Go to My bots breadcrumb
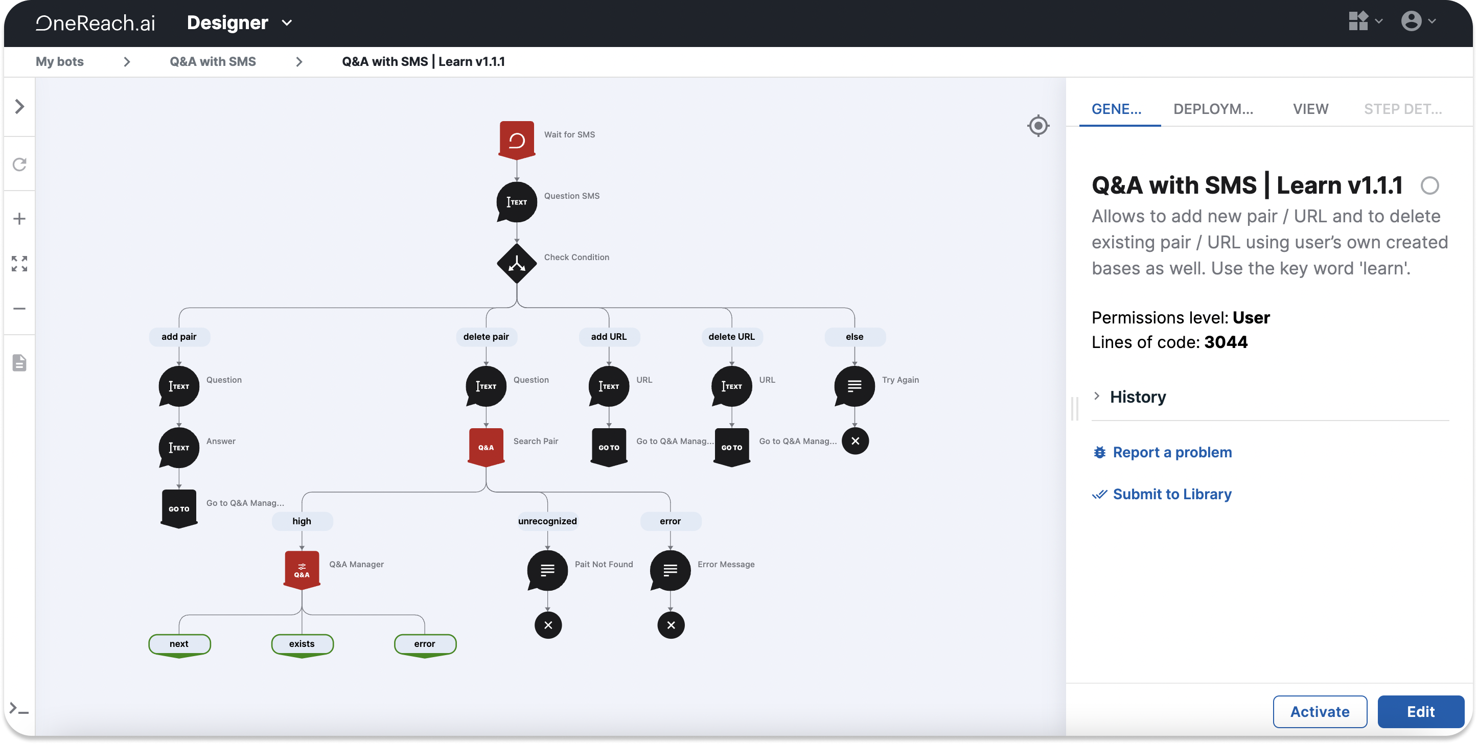This screenshot has height=744, width=1477. coord(60,61)
